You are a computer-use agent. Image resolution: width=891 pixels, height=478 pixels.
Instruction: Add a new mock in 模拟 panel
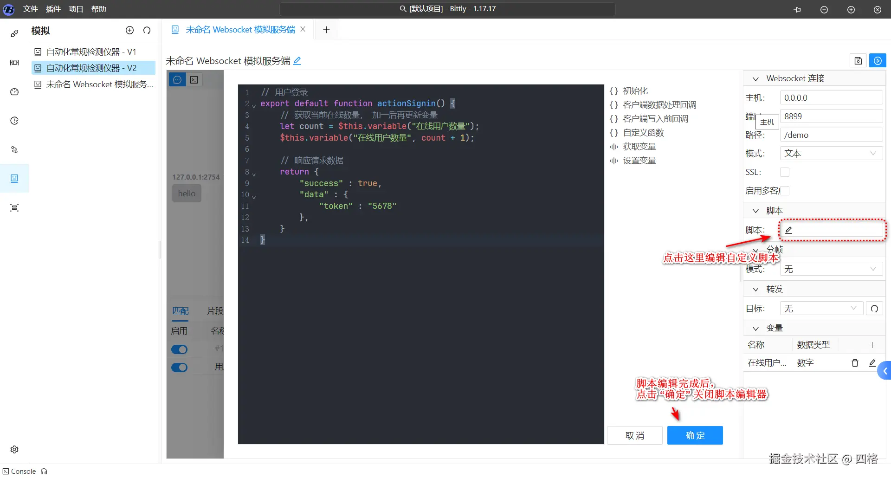pyautogui.click(x=130, y=30)
